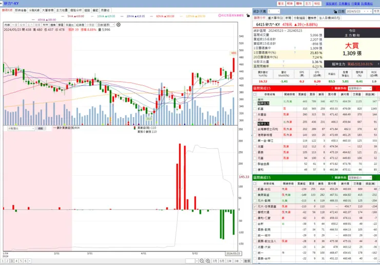
Task: Click the 480 price label on the chart
Action: point(233,53)
